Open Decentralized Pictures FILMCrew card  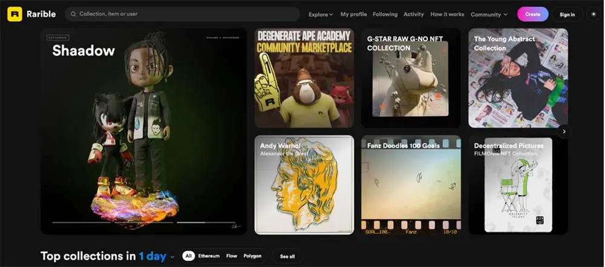(518, 185)
